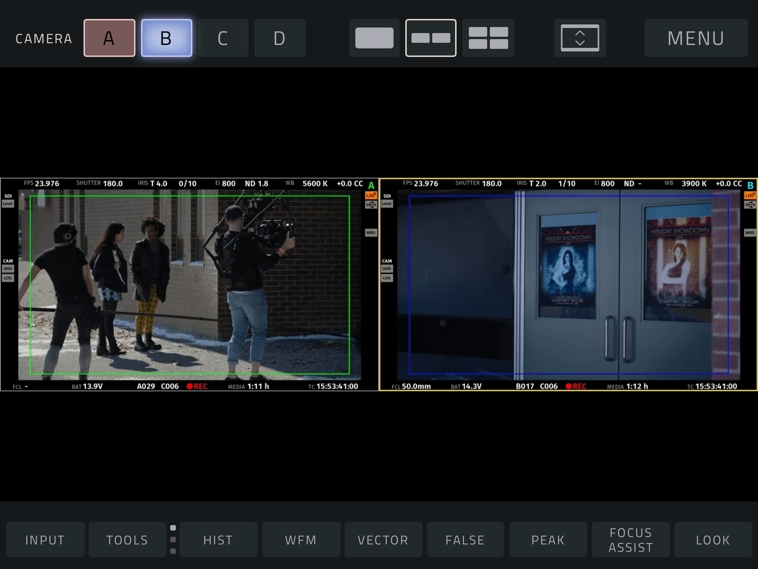The height and width of the screenshot is (569, 758).
Task: Enable camera C
Action: click(x=223, y=38)
